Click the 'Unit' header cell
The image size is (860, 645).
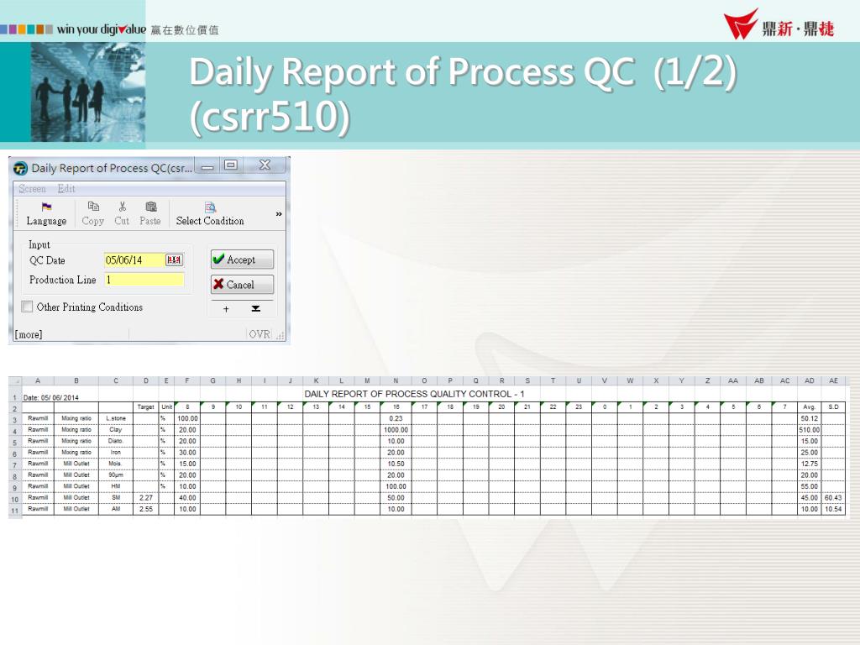coord(167,407)
